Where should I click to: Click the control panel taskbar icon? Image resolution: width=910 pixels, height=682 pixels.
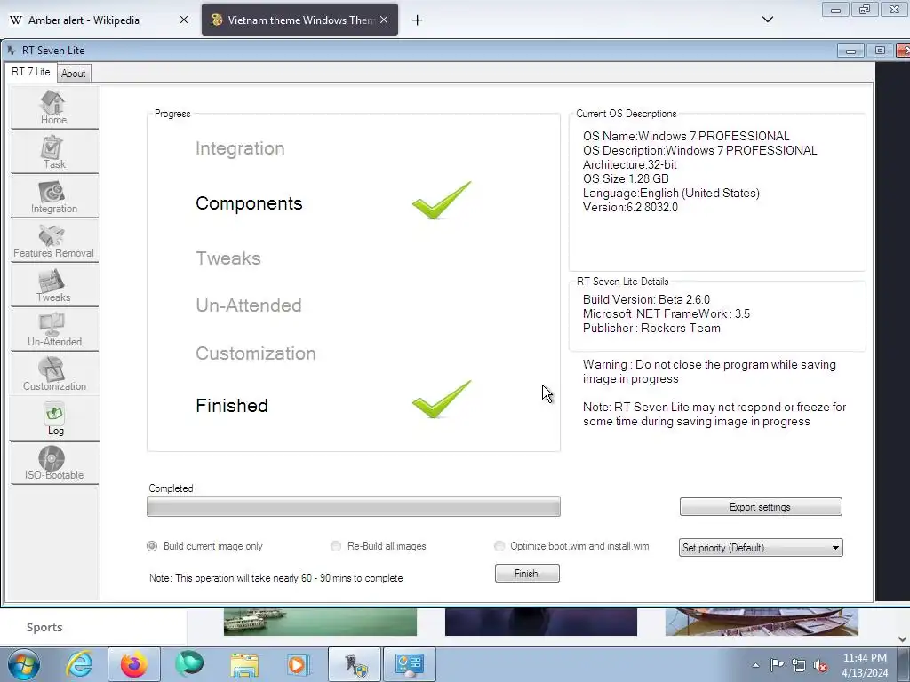pos(410,664)
